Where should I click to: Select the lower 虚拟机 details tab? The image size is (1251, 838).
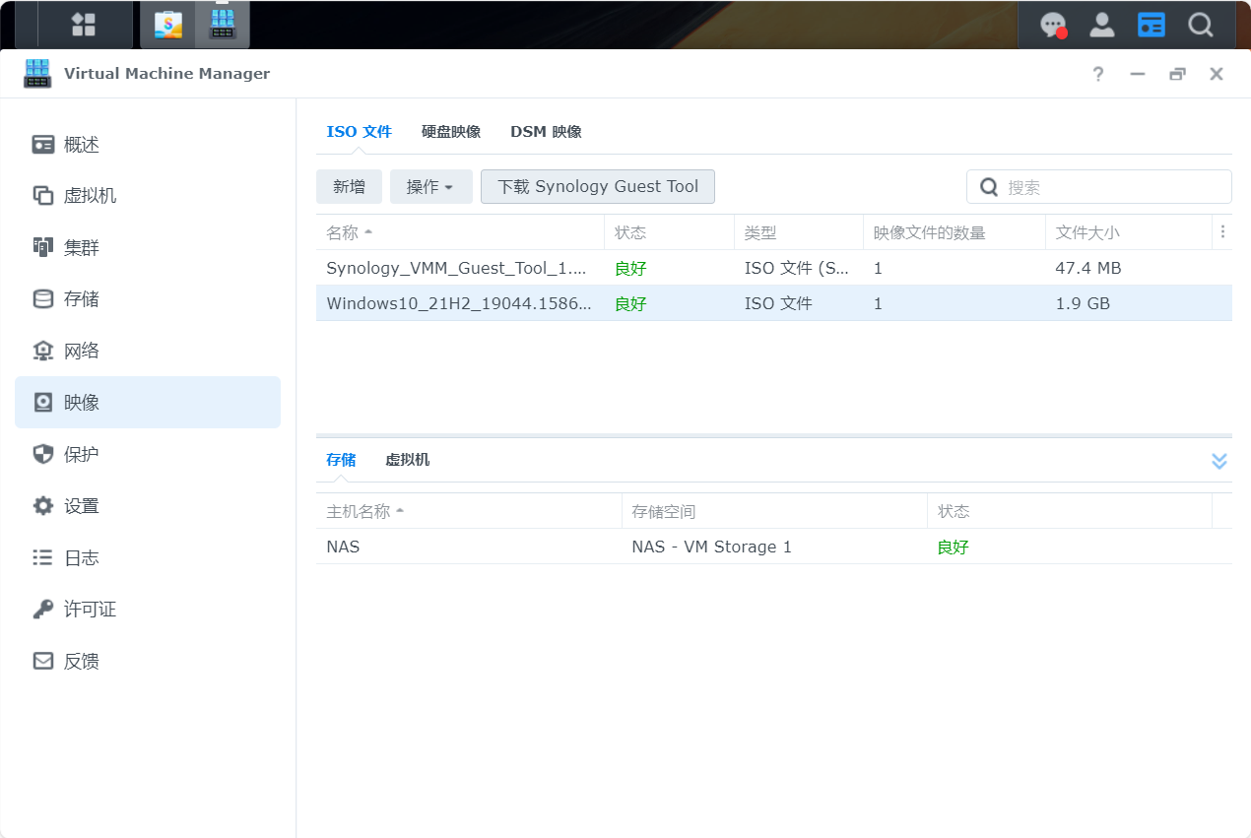coord(407,460)
